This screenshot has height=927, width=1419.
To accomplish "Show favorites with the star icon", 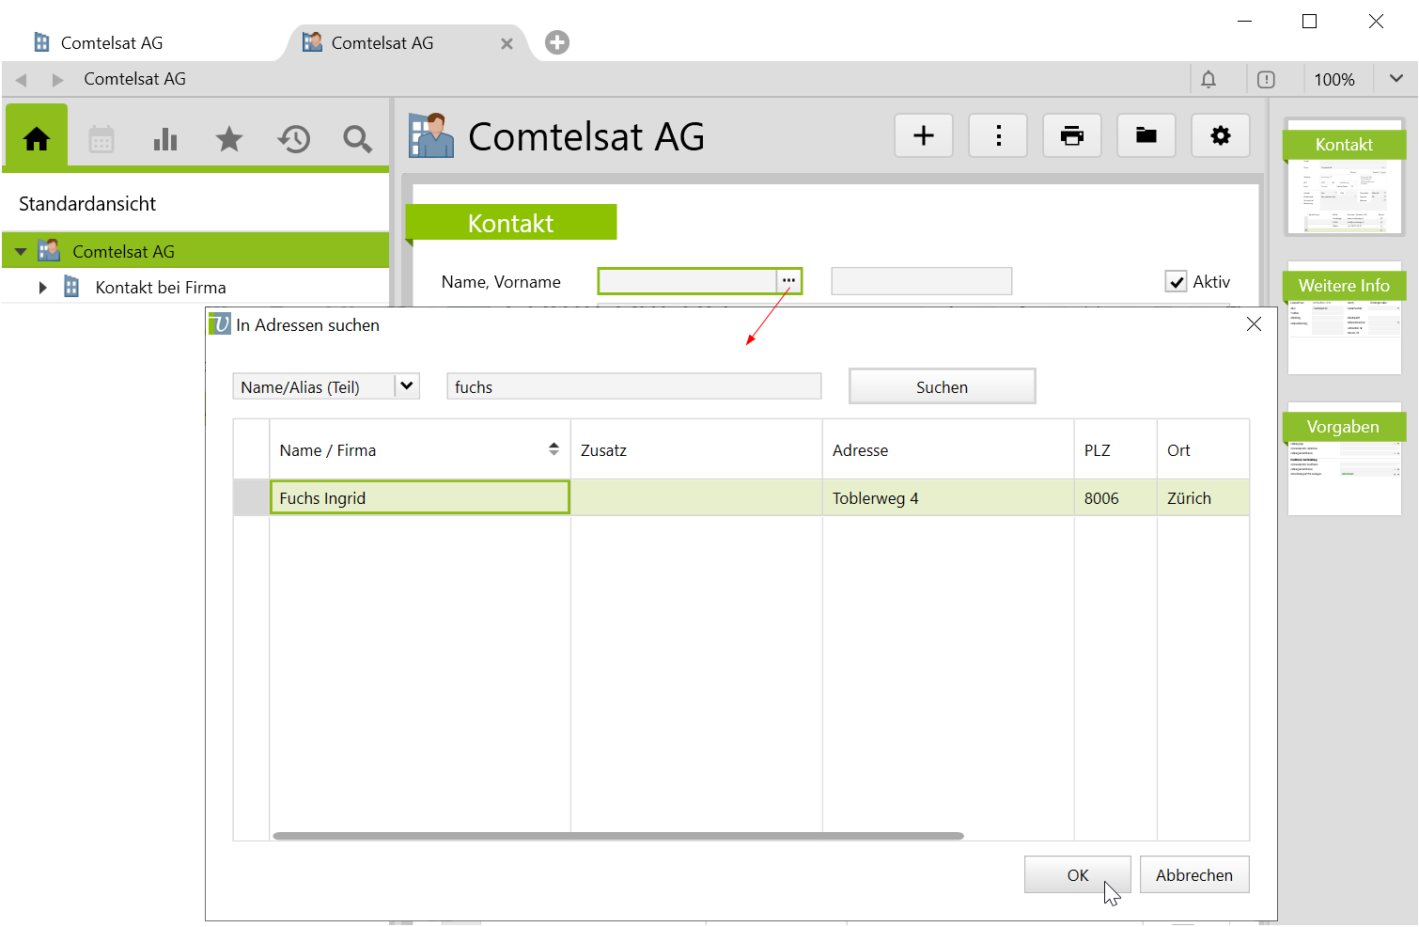I will [229, 140].
